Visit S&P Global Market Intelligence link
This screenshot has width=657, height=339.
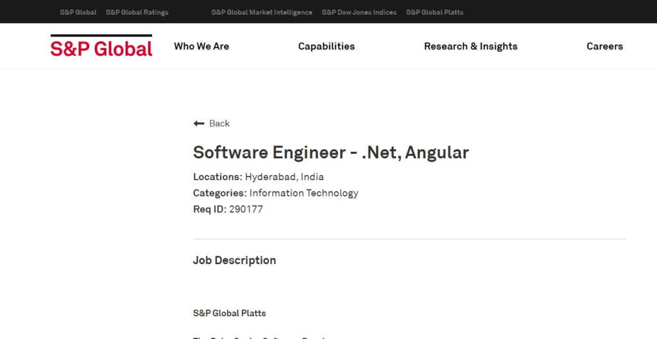pyautogui.click(x=262, y=12)
